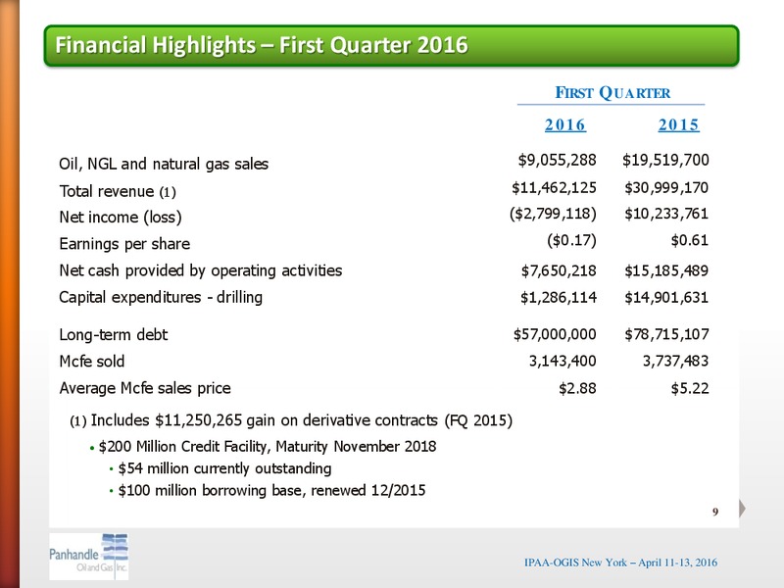
Task: Click the Panhandle Oil and Gas logo
Action: pyautogui.click(x=89, y=557)
